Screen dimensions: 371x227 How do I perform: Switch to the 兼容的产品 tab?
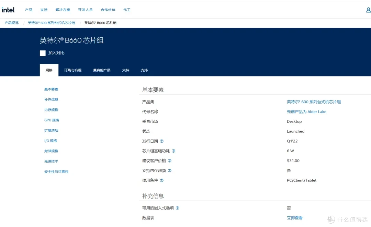[x=102, y=70]
